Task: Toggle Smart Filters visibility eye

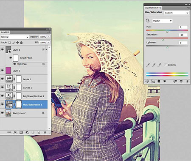Action: click(x=11, y=57)
